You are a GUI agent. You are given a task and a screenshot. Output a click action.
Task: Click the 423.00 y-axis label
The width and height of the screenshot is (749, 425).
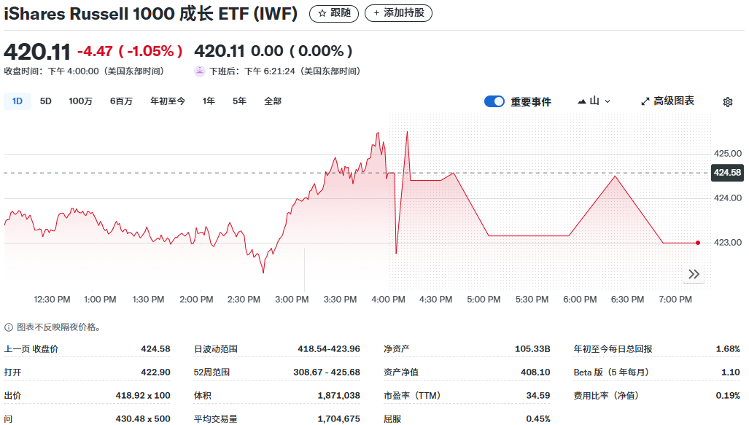pos(728,243)
